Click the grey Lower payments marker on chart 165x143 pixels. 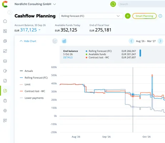click(133, 107)
